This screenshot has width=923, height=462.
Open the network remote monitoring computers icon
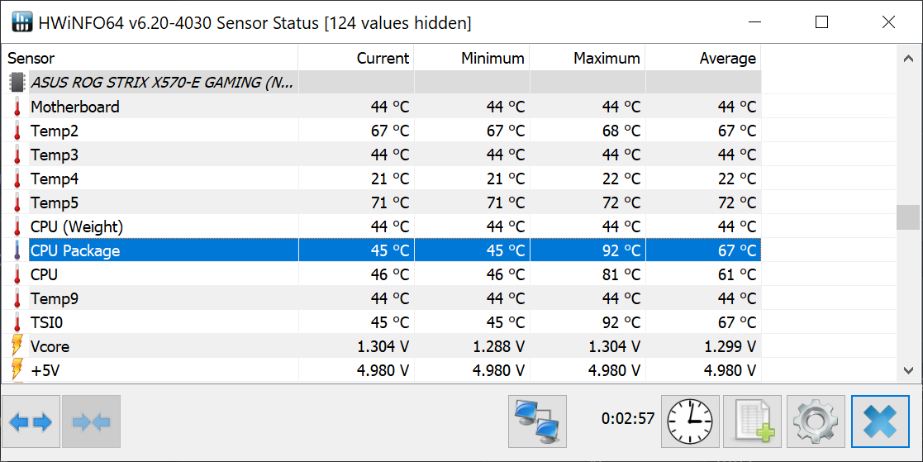[537, 422]
